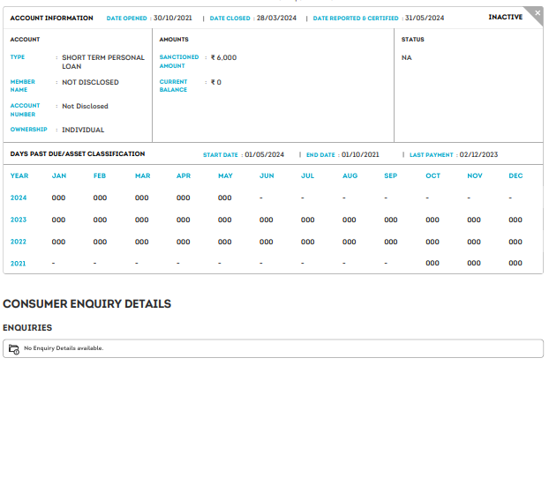Click the corner close icon on account card
Viewport: 549px width, 500px height.
coord(538,12)
